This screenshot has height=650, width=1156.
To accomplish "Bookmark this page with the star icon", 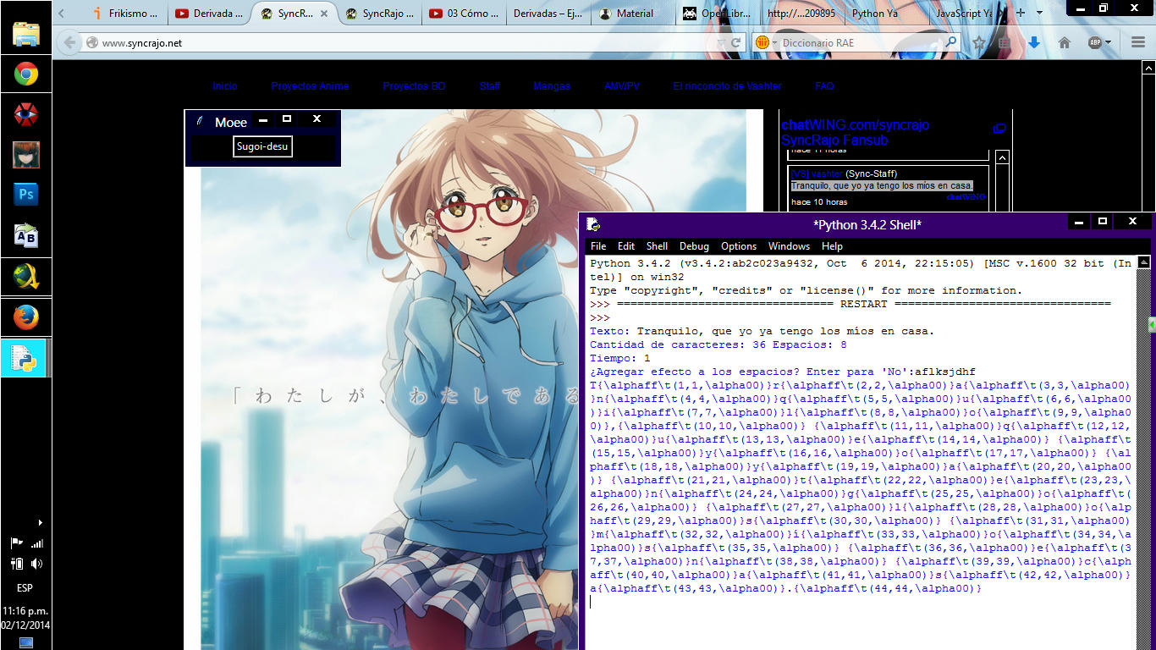I will point(979,42).
